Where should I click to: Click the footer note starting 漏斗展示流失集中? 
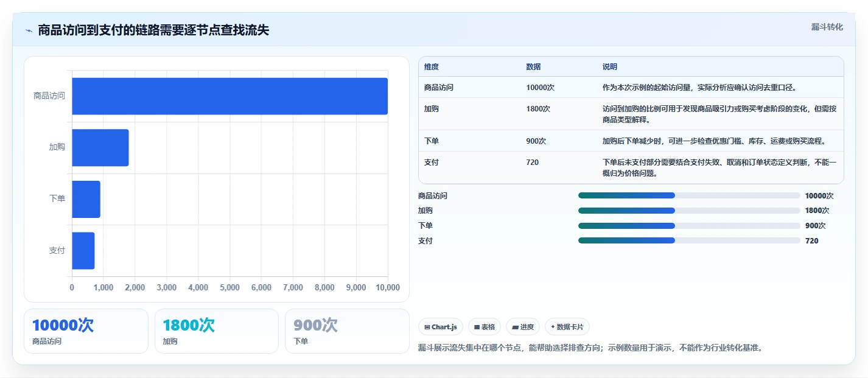590,348
